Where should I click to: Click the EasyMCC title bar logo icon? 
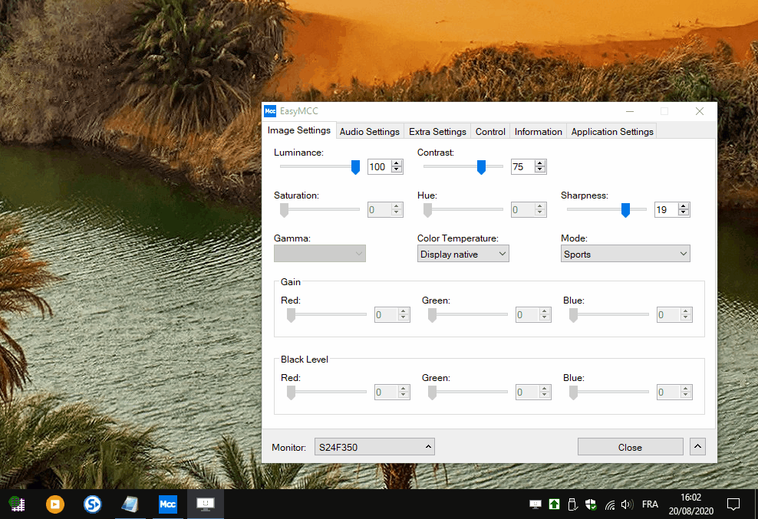pyautogui.click(x=270, y=111)
